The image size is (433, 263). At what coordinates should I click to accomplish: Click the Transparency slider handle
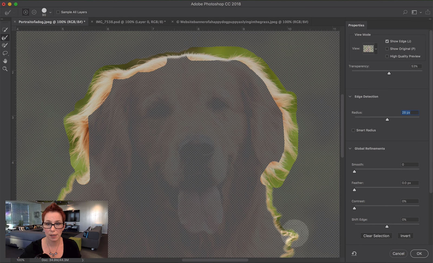tap(389, 73)
